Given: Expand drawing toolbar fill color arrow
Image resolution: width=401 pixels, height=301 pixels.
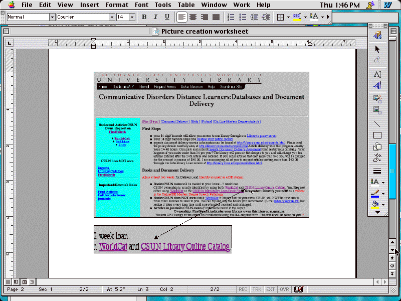Looking at the screenshot, I should coord(383,205).
